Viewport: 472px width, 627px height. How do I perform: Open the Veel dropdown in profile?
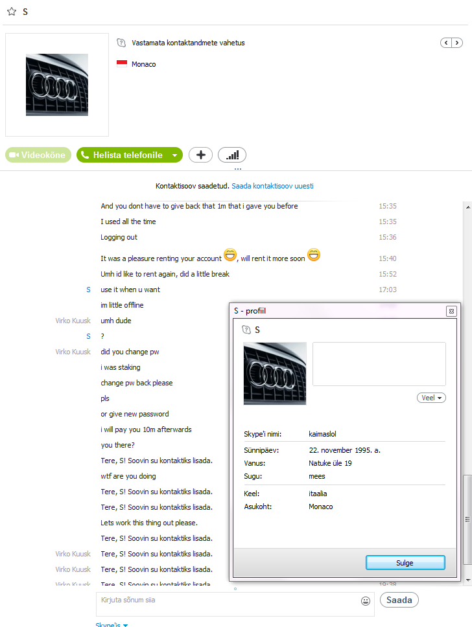[431, 398]
